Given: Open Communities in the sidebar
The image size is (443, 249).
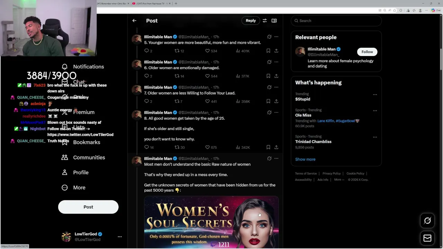Looking at the screenshot, I should 89,157.
